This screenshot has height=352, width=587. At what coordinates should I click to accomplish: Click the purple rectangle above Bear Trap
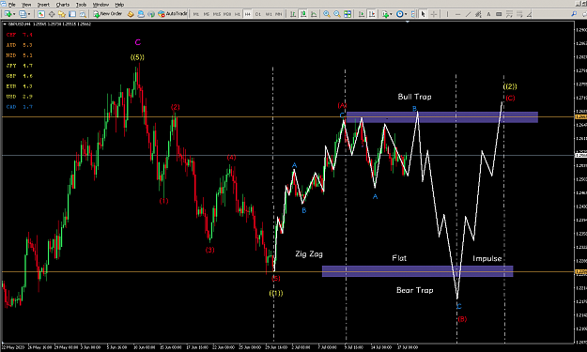pyautogui.click(x=417, y=271)
